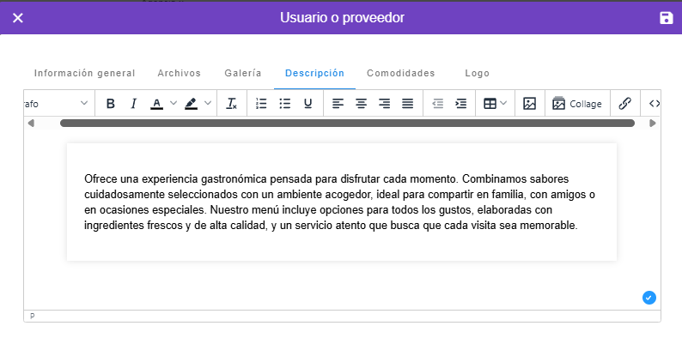Click the toolbar scroll right arrow
This screenshot has width=682, height=338.
tap(653, 124)
